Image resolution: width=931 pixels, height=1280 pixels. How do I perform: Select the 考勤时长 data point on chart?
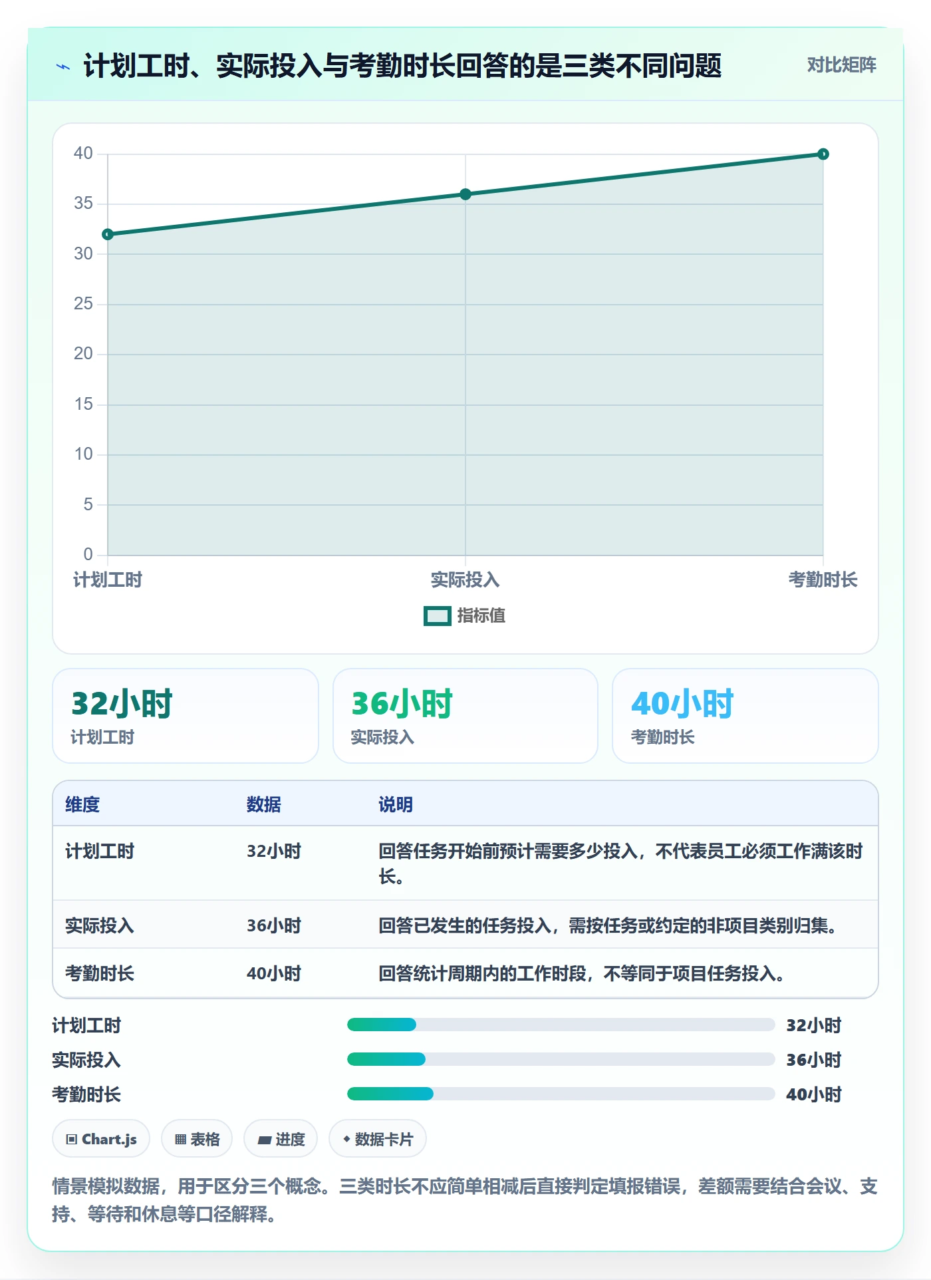coord(823,154)
